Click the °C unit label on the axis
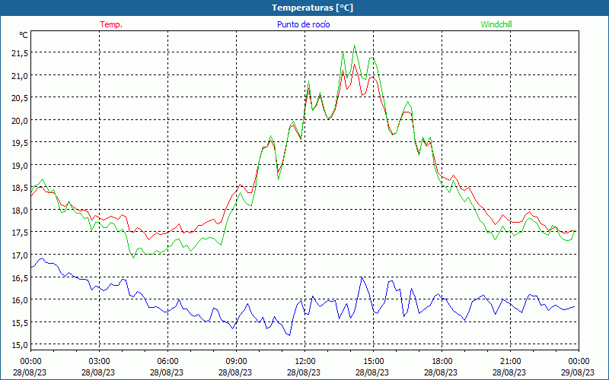Image resolution: width=609 pixels, height=380 pixels. click(x=24, y=35)
